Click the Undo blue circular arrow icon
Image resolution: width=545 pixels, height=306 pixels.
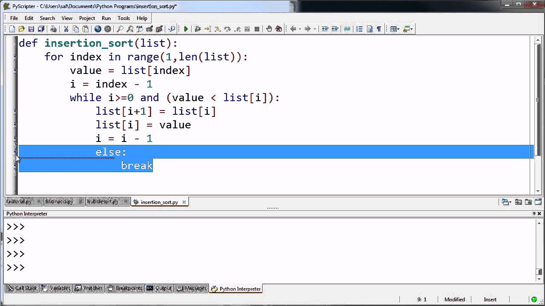(x=98, y=29)
